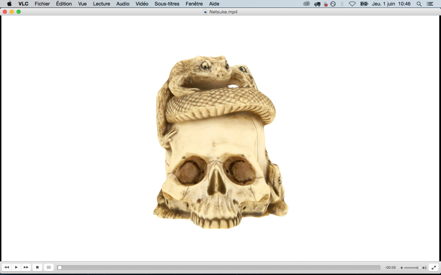Open the Lecture menu

[x=102, y=4]
